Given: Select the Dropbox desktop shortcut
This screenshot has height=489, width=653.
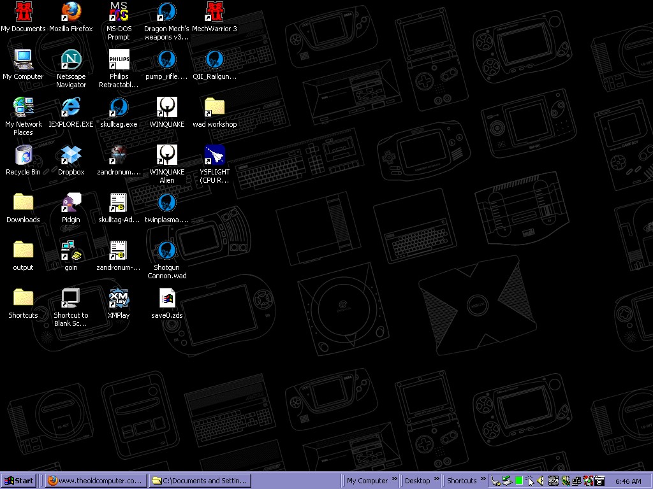Looking at the screenshot, I should click(71, 155).
